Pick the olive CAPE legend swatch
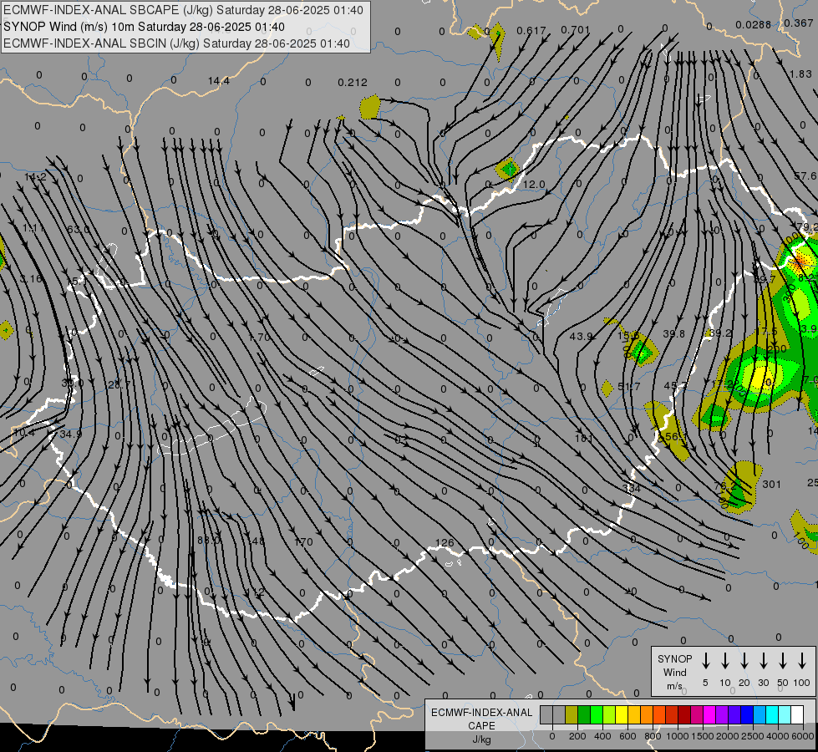 pos(572,714)
